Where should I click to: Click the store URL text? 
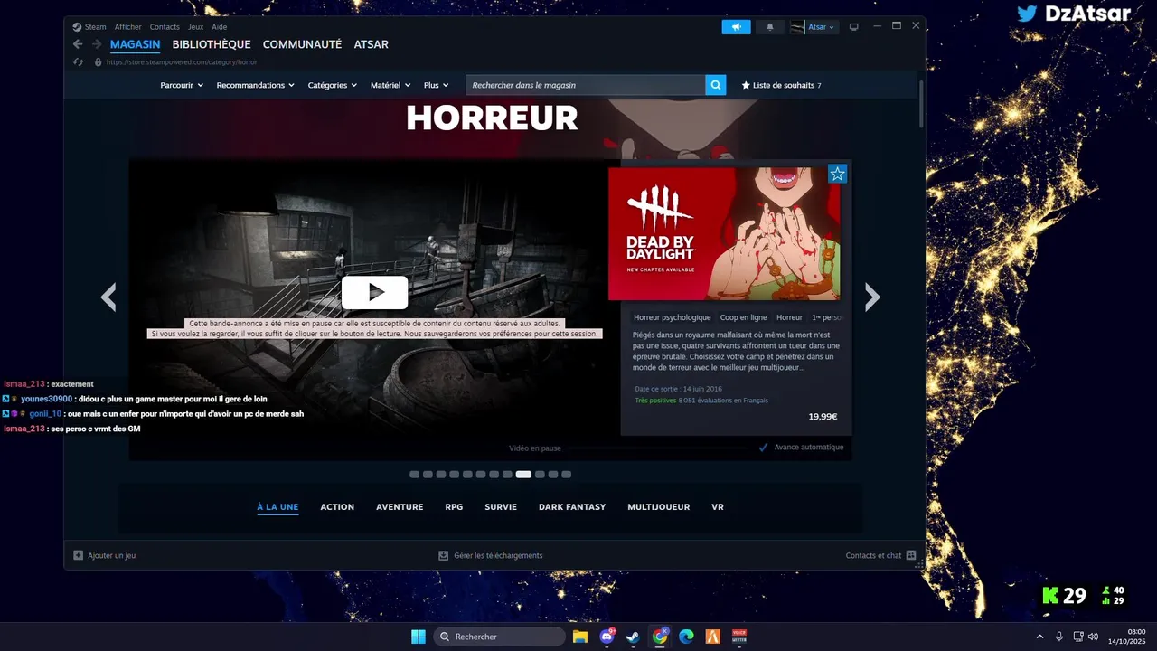pyautogui.click(x=182, y=62)
